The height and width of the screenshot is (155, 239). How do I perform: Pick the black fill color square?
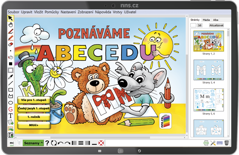tap(10, 64)
